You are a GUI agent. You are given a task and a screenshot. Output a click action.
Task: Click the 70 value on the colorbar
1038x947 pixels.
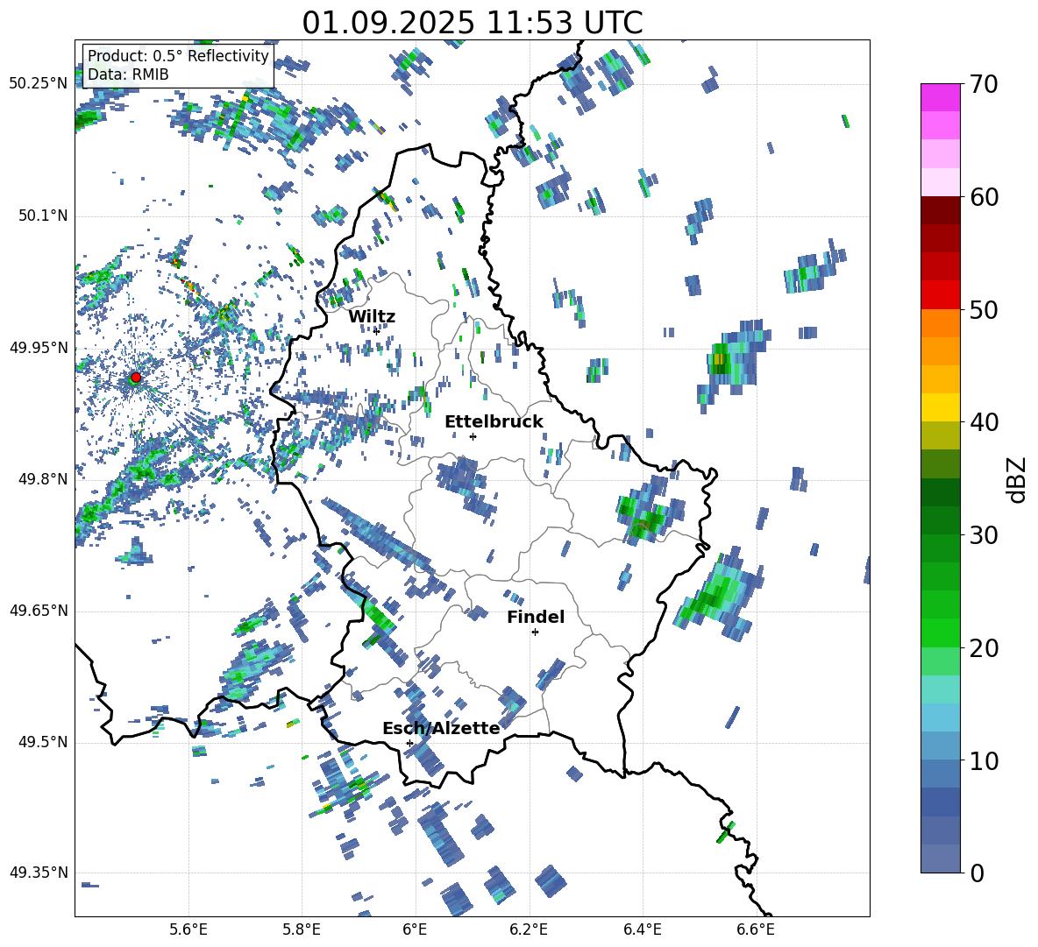984,84
